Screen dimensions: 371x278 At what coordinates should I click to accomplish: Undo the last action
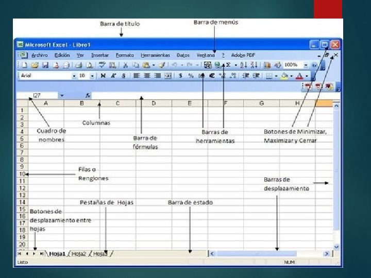174,65
